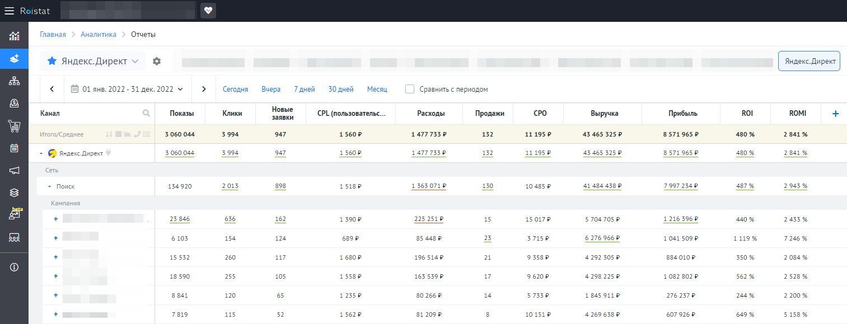
Task: Set period to Месяц
Action: [x=377, y=89]
